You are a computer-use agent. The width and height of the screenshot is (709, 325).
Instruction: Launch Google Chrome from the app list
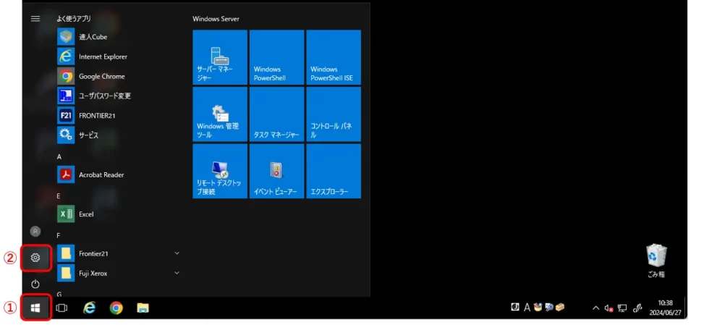coord(101,76)
